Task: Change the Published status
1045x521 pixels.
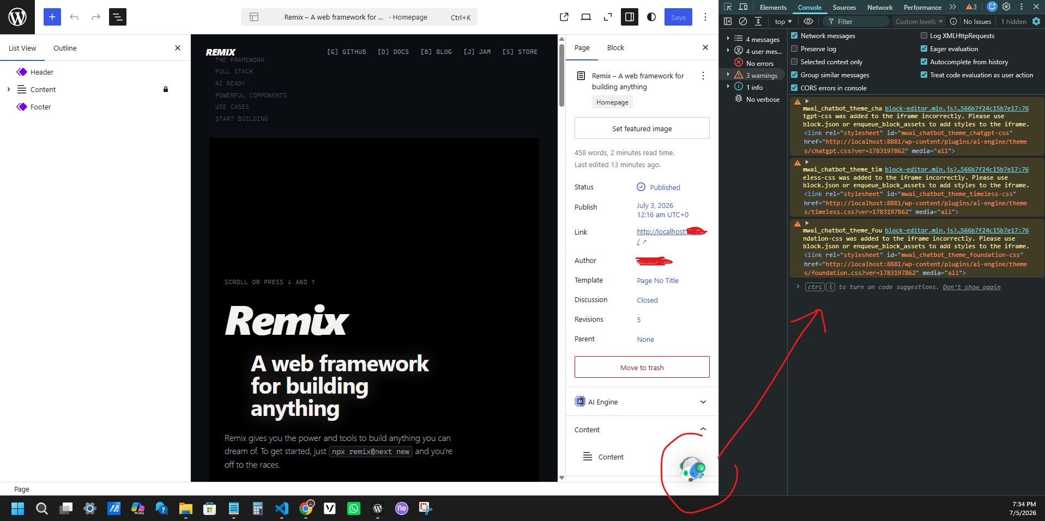Action: tap(659, 187)
